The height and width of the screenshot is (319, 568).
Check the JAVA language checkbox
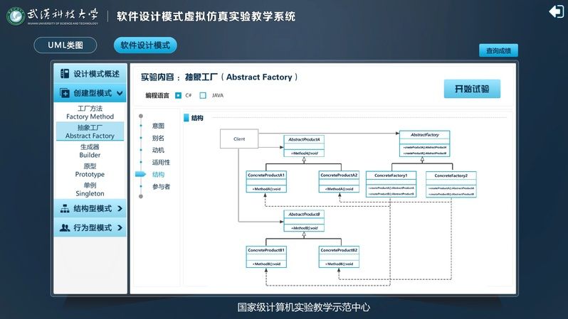pyautogui.click(x=203, y=95)
